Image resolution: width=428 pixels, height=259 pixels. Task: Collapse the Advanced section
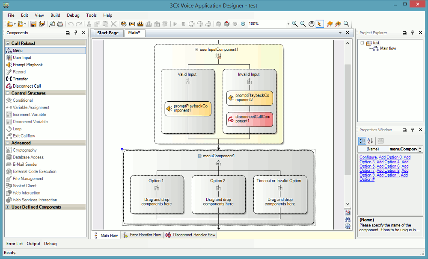click(8, 143)
